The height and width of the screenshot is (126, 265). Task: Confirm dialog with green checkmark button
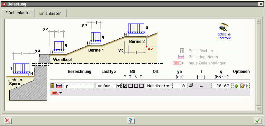point(257,121)
